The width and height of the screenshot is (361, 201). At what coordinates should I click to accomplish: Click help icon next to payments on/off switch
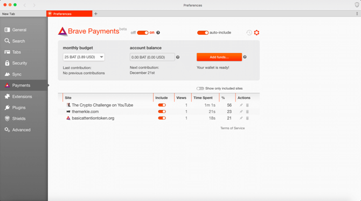click(x=158, y=33)
